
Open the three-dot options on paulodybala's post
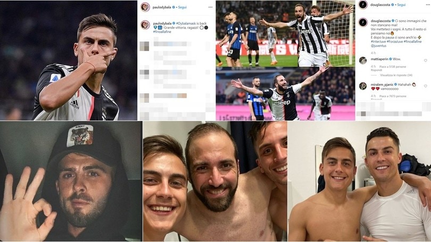tap(210, 7)
